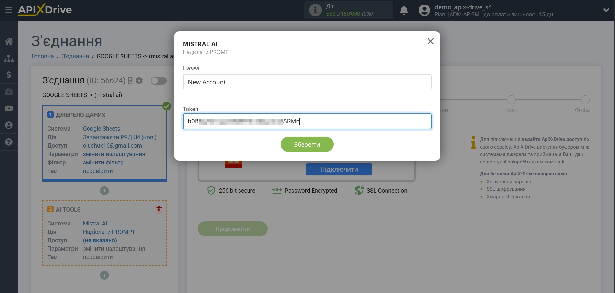
Task: Open services via the briefcase sidebar icon
Action: (9, 92)
